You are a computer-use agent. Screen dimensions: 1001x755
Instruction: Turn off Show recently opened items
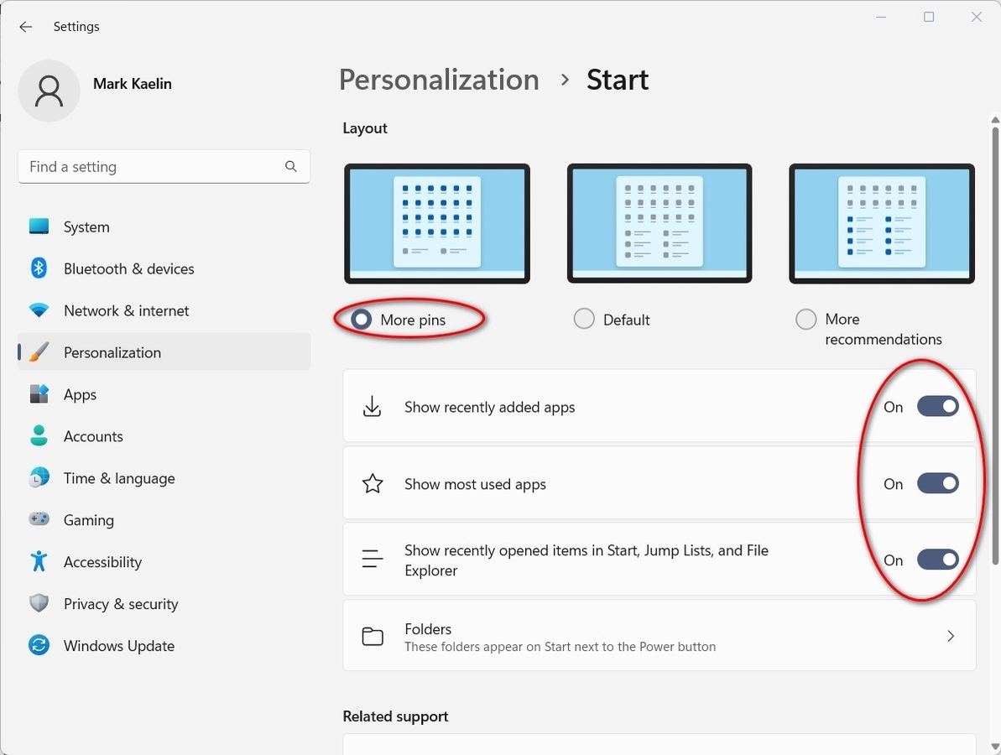coord(937,560)
